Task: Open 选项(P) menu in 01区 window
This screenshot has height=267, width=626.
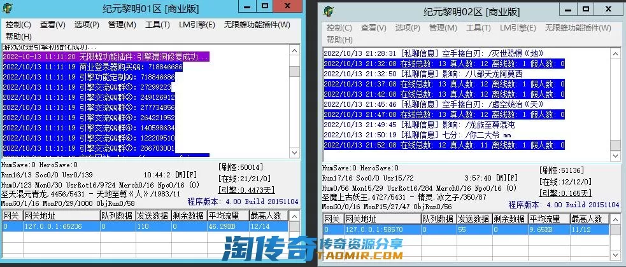Action: (87, 25)
